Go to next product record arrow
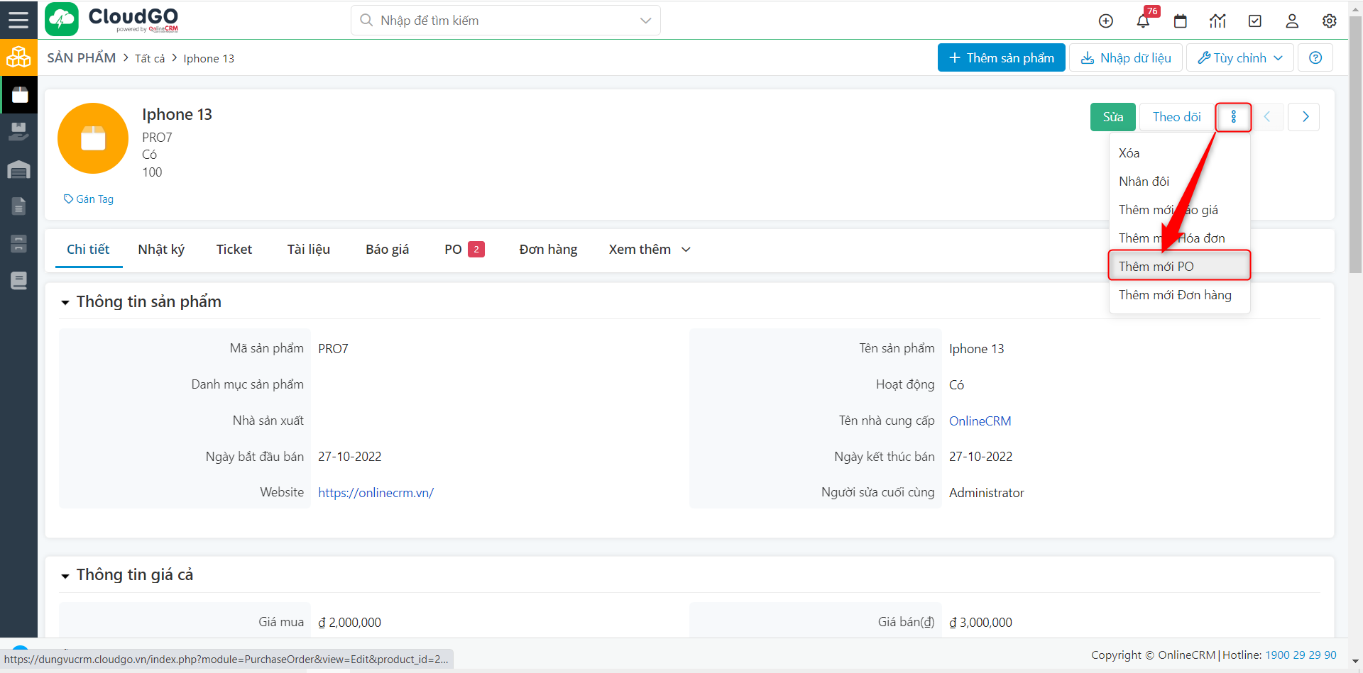 (1305, 117)
